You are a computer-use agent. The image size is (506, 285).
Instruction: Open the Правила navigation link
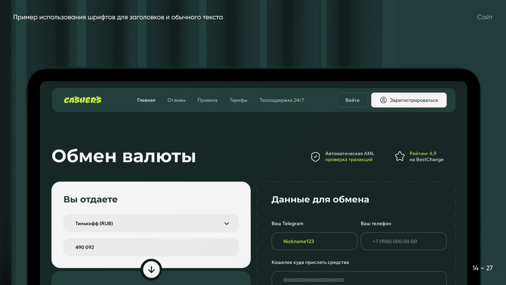[207, 100]
